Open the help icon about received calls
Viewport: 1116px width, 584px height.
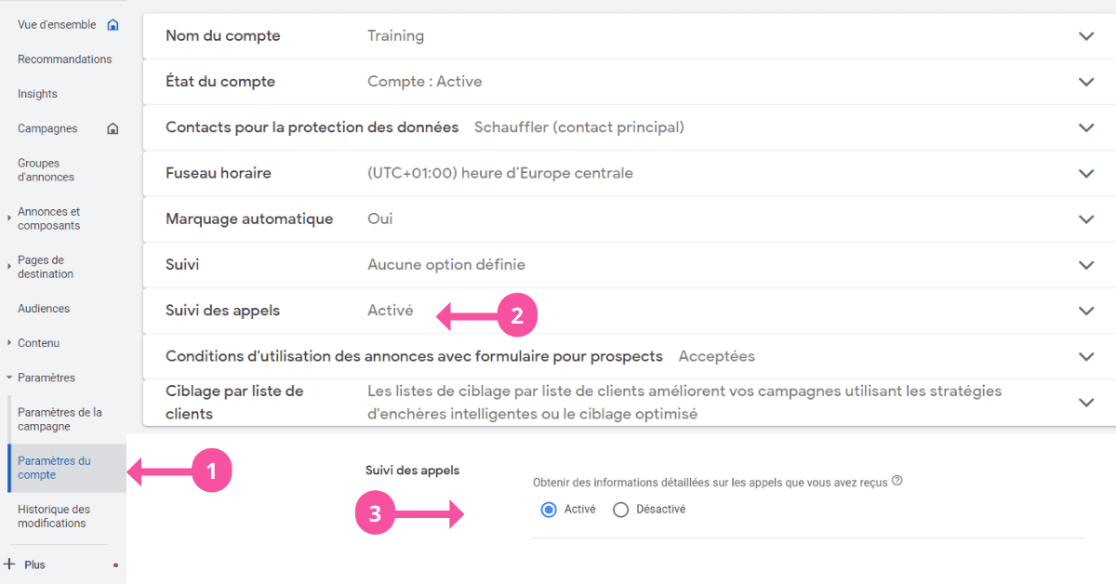[897, 479]
